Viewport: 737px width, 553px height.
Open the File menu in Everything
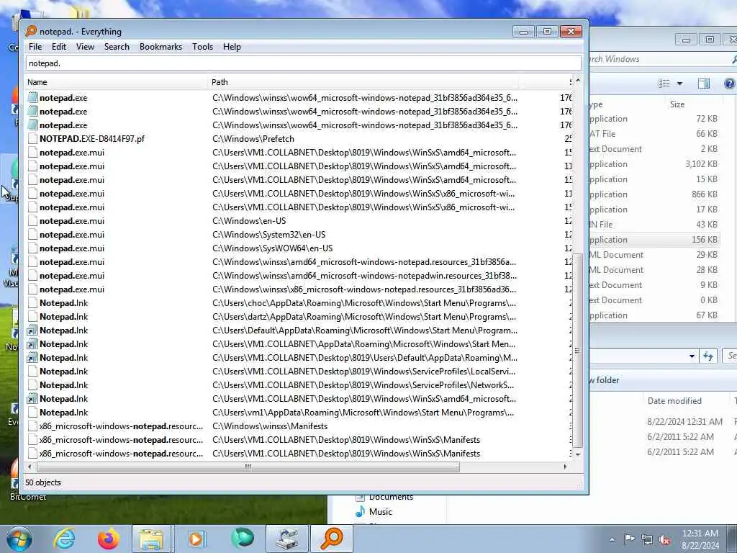(x=35, y=47)
